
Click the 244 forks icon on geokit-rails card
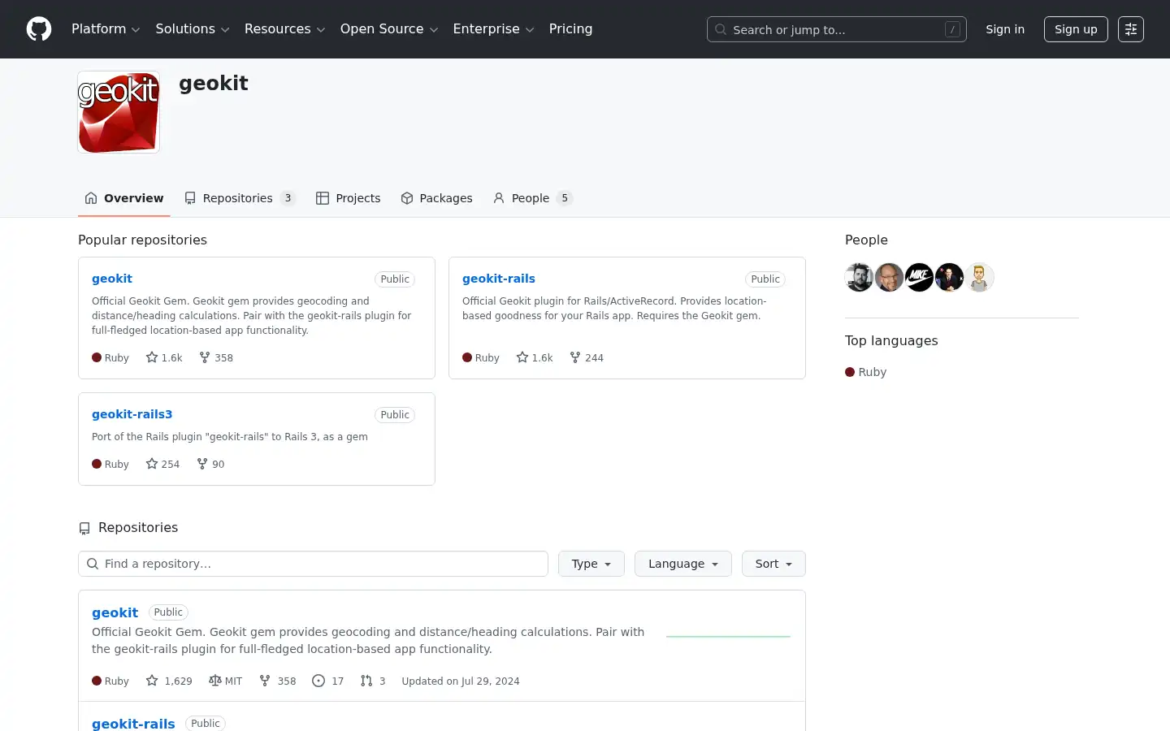tap(575, 357)
